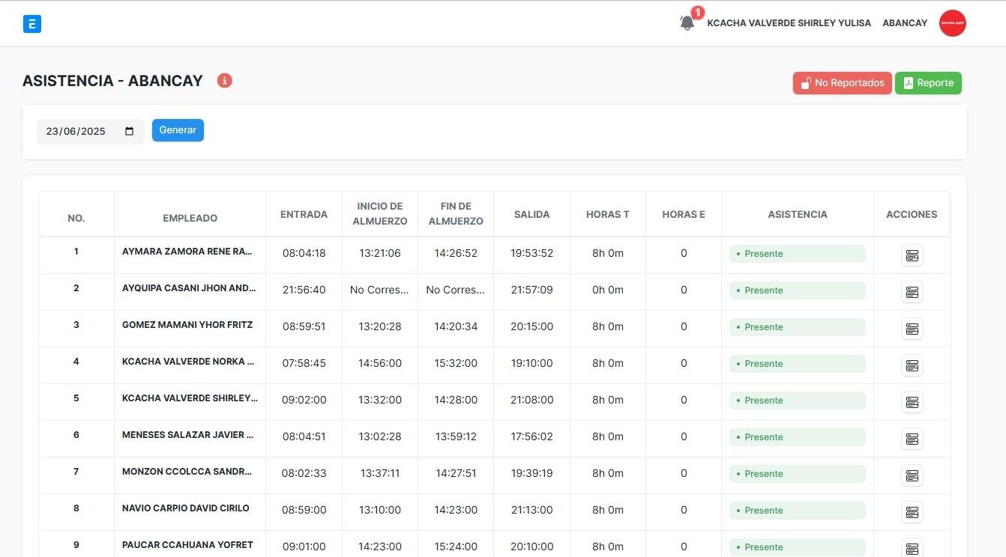Open actions icon for AYMARA ZAMORA row
Screen dimensions: 1006x557
click(x=912, y=255)
